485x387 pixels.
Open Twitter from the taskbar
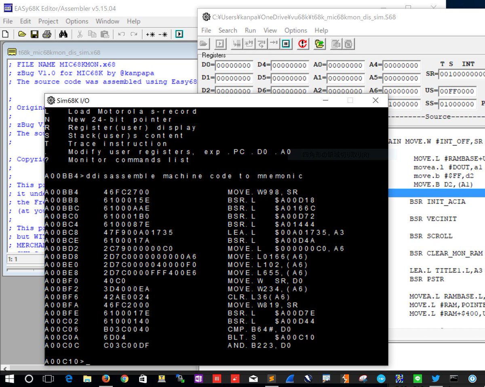click(436, 379)
